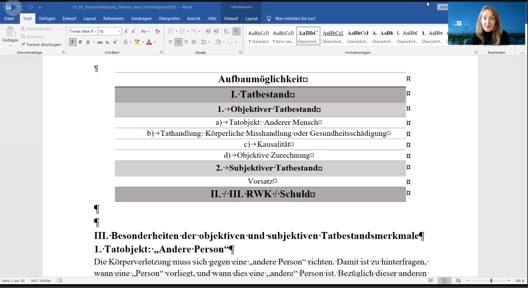Screen dimensions: 528x288
Task: Click Kopieren (copy) command
Action: tap(32, 37)
